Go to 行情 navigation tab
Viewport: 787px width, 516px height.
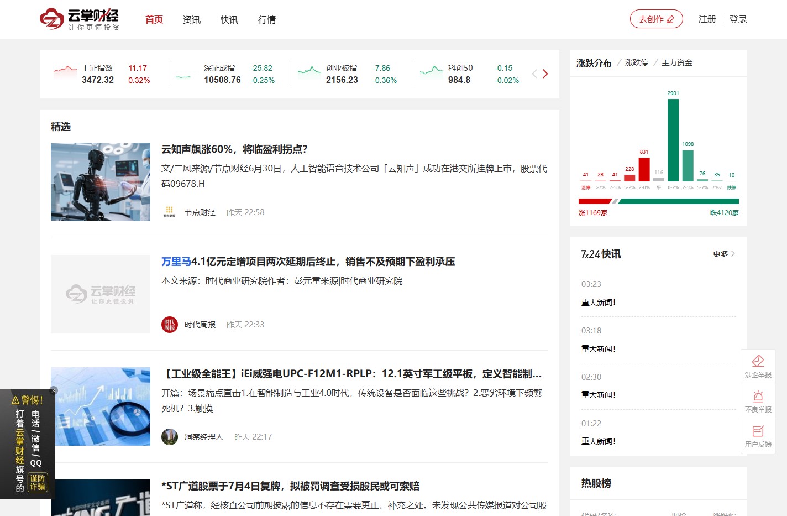pyautogui.click(x=267, y=19)
